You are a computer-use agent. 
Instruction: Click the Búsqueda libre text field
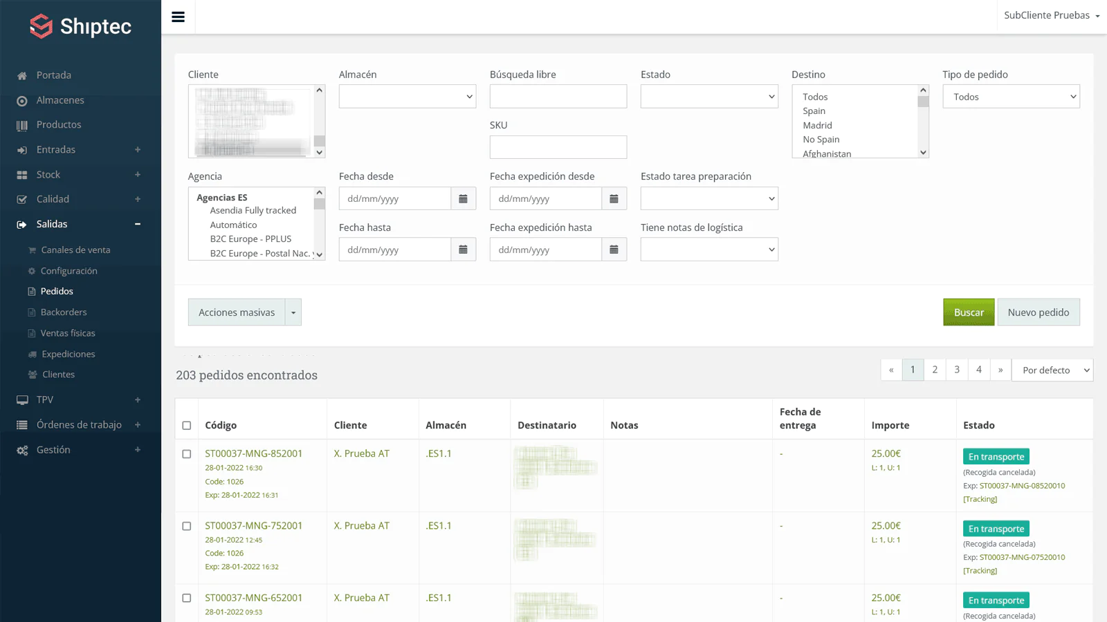558,97
